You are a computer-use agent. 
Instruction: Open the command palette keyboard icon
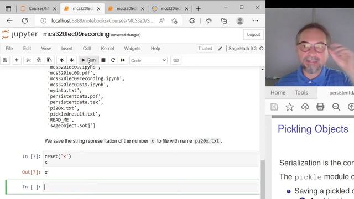point(176,60)
